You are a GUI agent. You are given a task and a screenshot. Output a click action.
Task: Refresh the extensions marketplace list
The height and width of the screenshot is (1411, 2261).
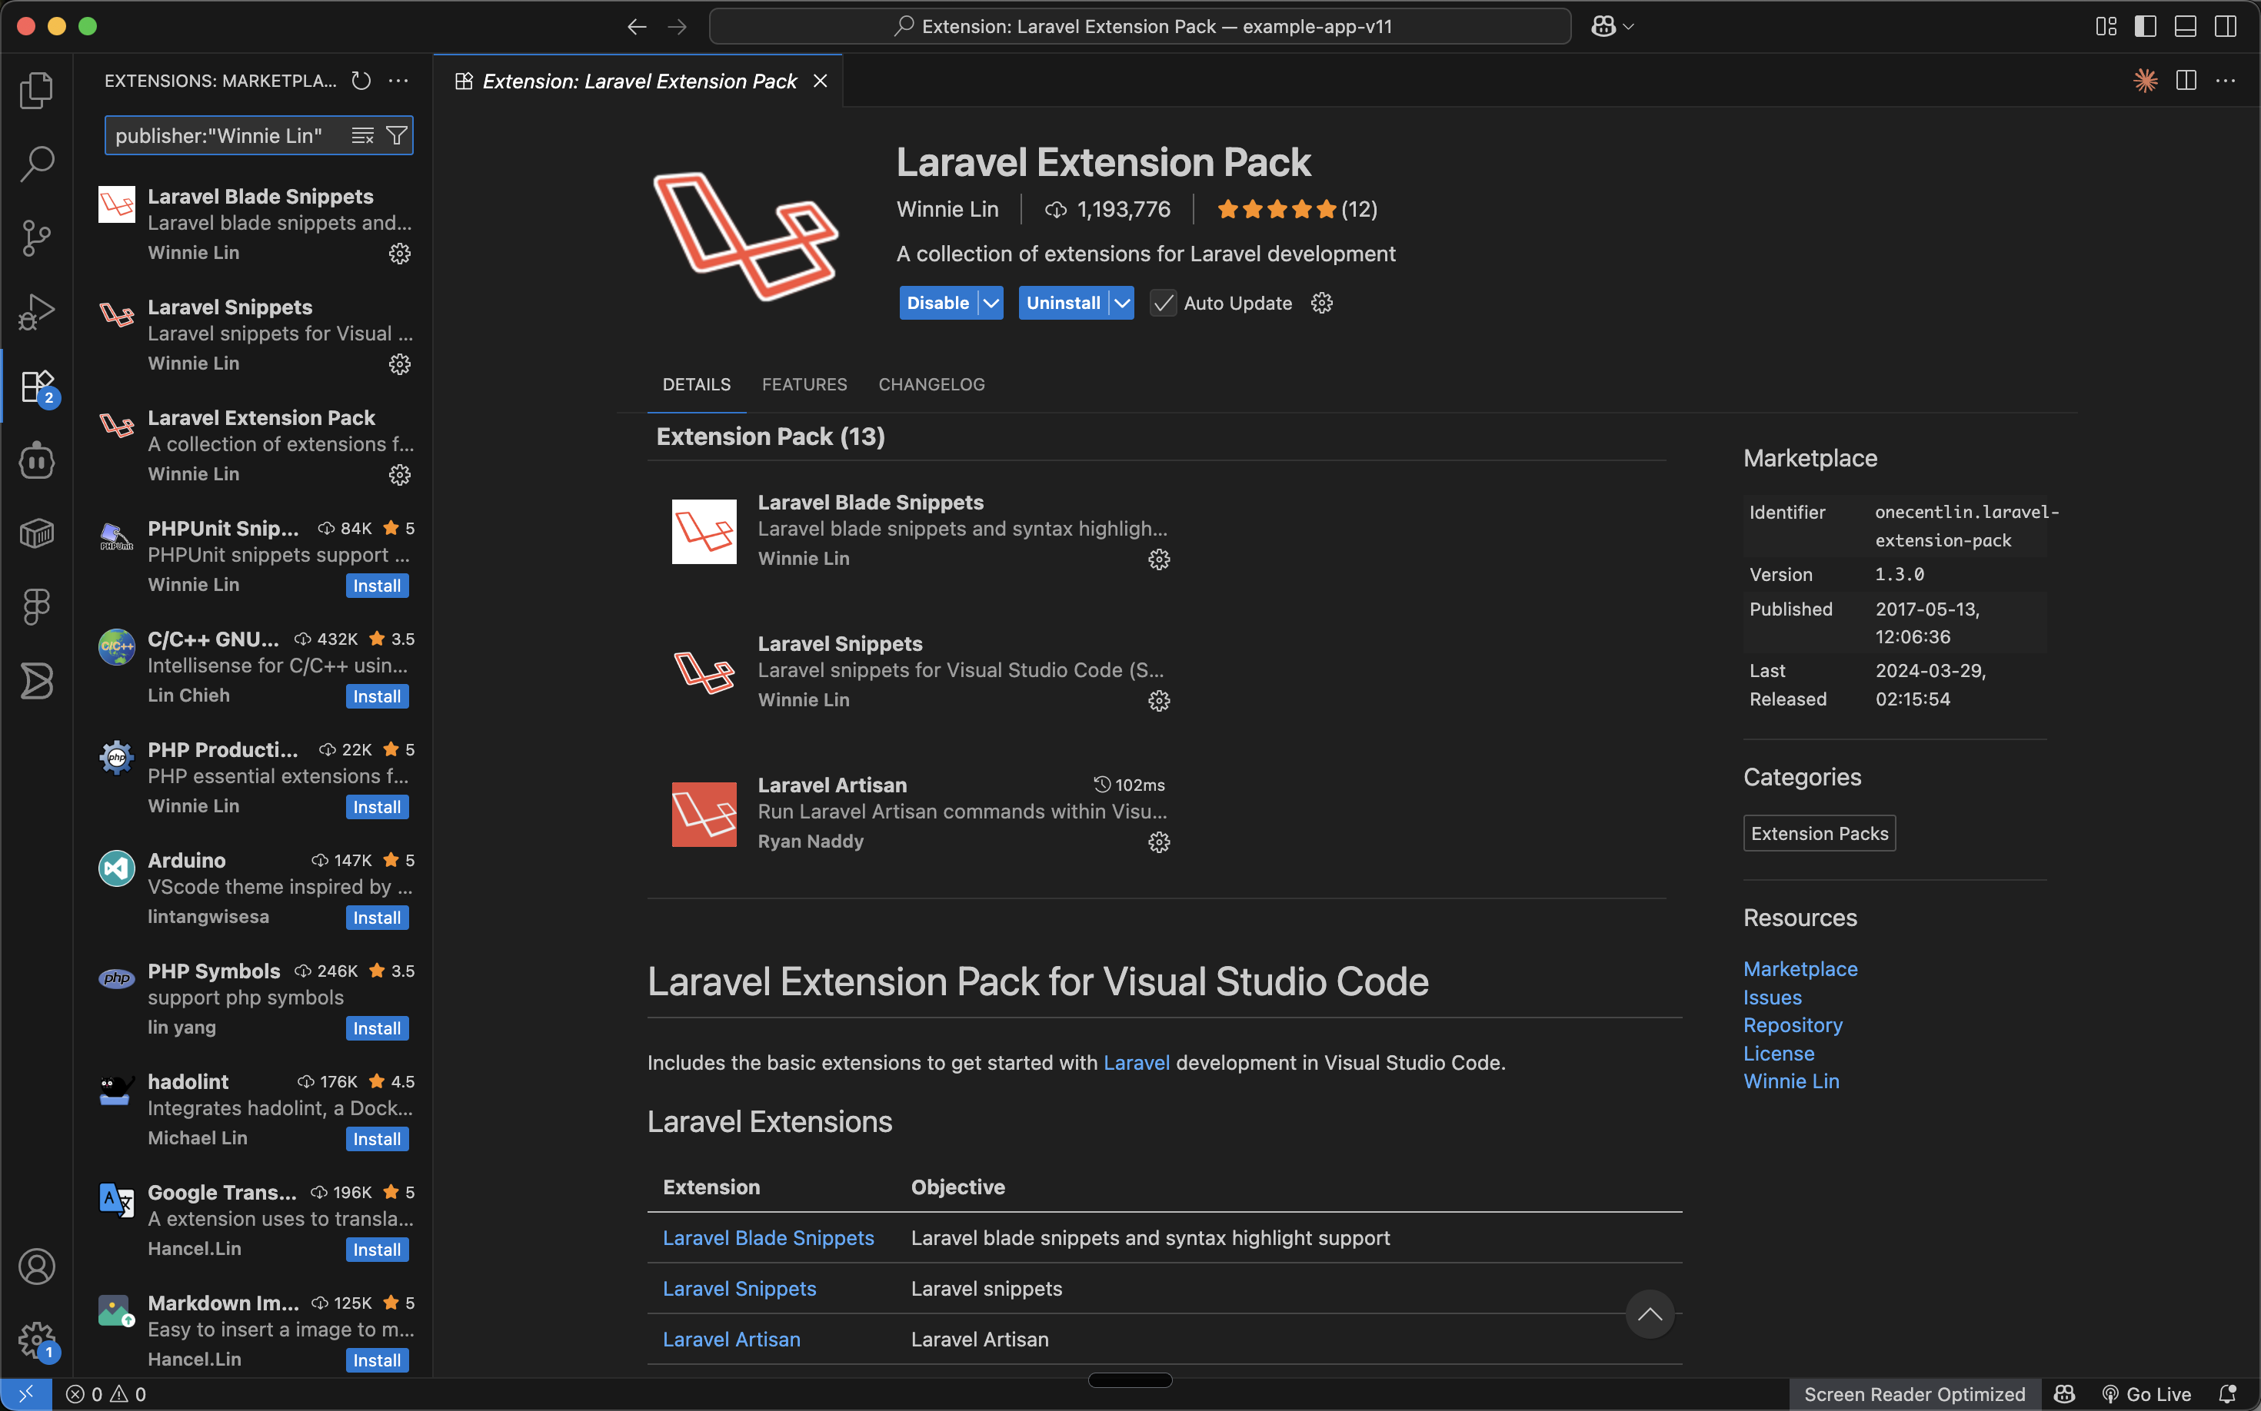[x=361, y=81]
